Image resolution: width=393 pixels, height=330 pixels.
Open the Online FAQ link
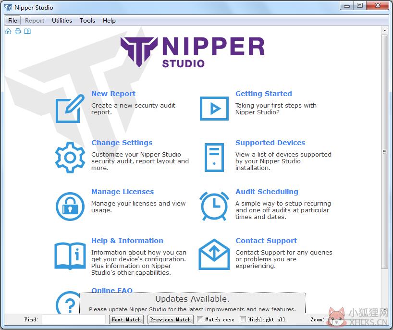[112, 290]
